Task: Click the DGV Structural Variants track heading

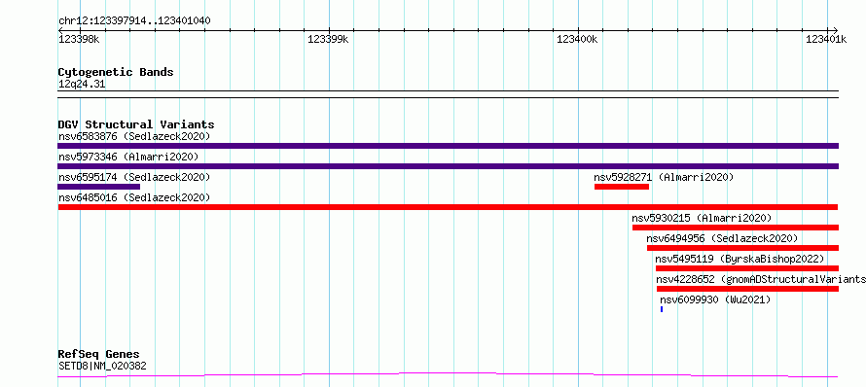Action: tap(136, 124)
